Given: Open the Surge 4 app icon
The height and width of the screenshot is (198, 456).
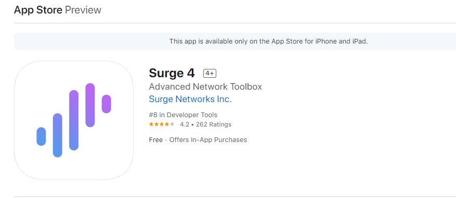Looking at the screenshot, I should click(x=74, y=120).
